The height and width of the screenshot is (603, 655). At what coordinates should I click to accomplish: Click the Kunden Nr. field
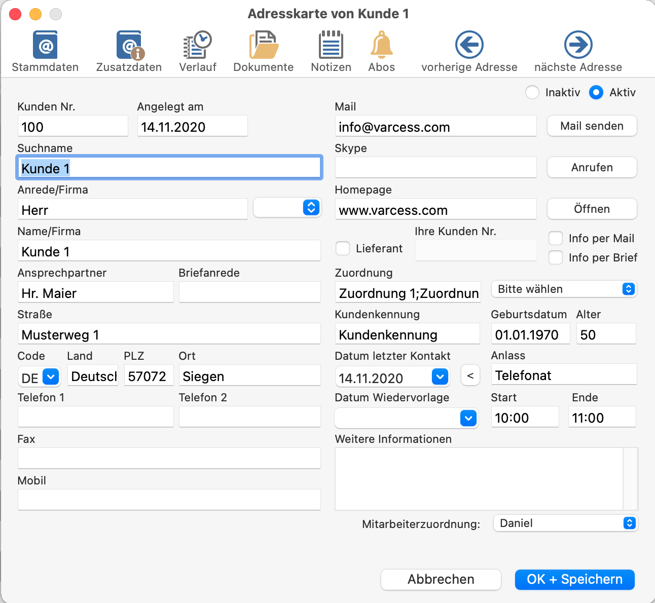73,126
